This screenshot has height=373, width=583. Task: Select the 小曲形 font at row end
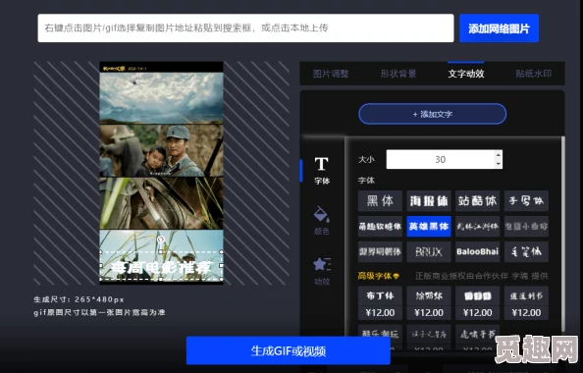pos(526,226)
